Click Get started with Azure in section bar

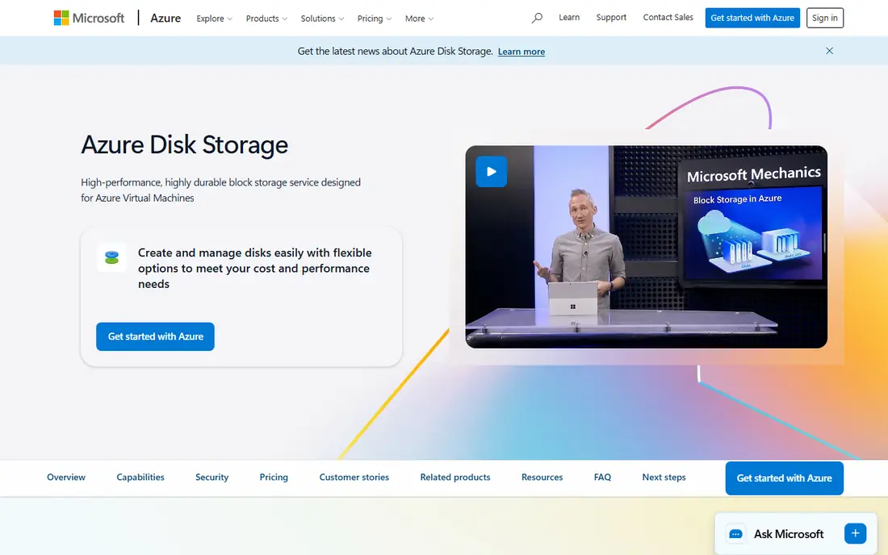click(x=785, y=478)
